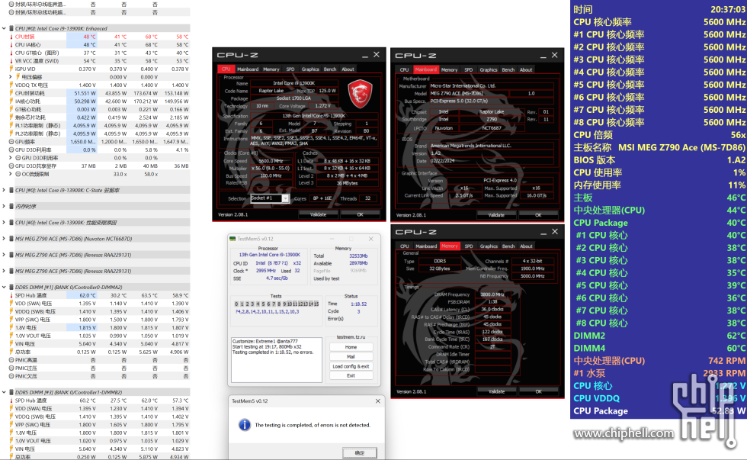Select the chip icon of the Nuvoton NCT6687D header
The height and width of the screenshot is (460, 747).
click(11, 239)
